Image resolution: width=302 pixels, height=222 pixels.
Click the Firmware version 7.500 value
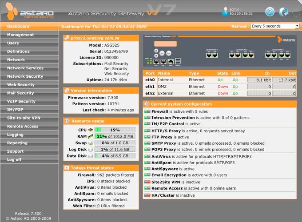(x=113, y=98)
